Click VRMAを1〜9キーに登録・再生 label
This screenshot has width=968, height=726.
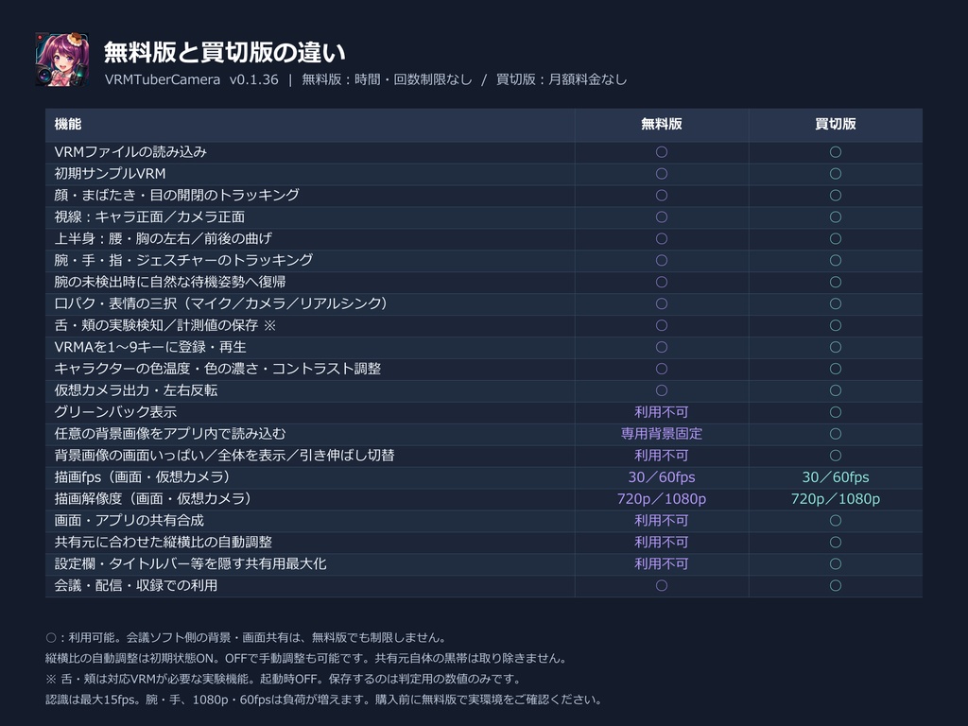150,347
